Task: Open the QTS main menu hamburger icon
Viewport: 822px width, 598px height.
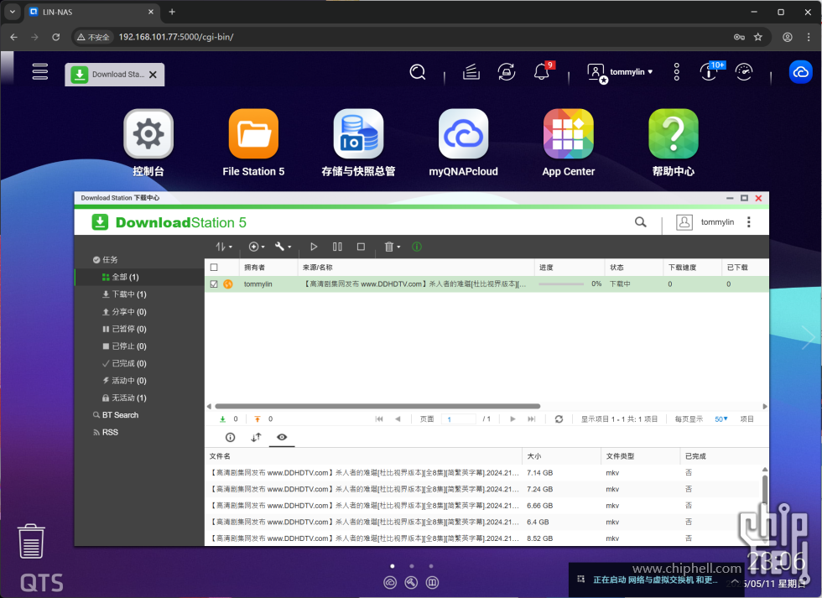Action: coord(40,71)
